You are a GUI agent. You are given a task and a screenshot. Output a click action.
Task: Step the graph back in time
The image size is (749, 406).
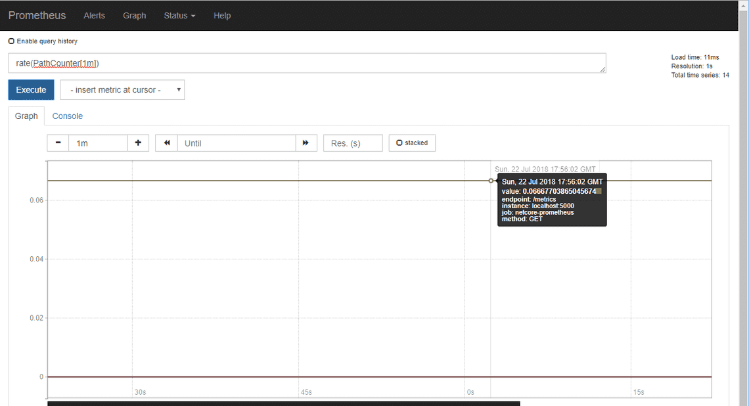point(166,143)
